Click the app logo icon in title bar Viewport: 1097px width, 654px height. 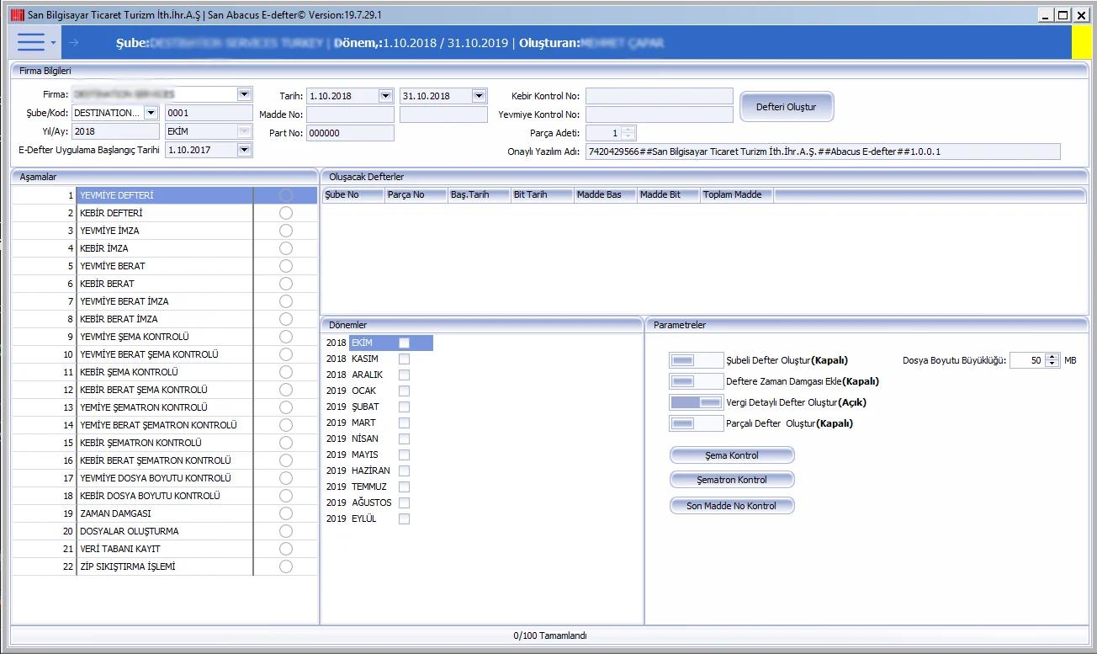pos(18,15)
